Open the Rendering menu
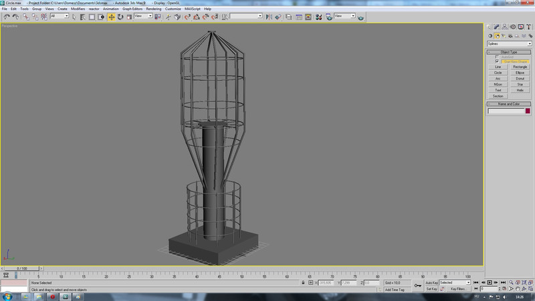Viewport: 535px width, 301px height. [154, 9]
